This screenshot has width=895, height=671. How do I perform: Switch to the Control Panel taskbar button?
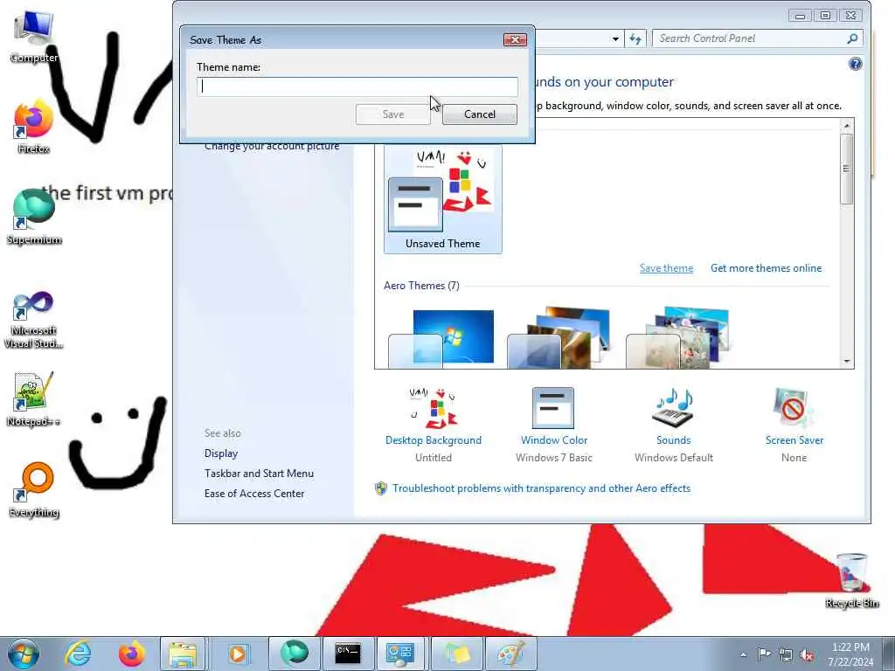pos(399,654)
